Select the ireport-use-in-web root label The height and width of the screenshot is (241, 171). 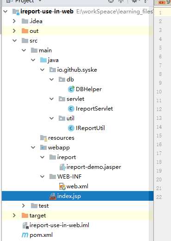point(47,12)
